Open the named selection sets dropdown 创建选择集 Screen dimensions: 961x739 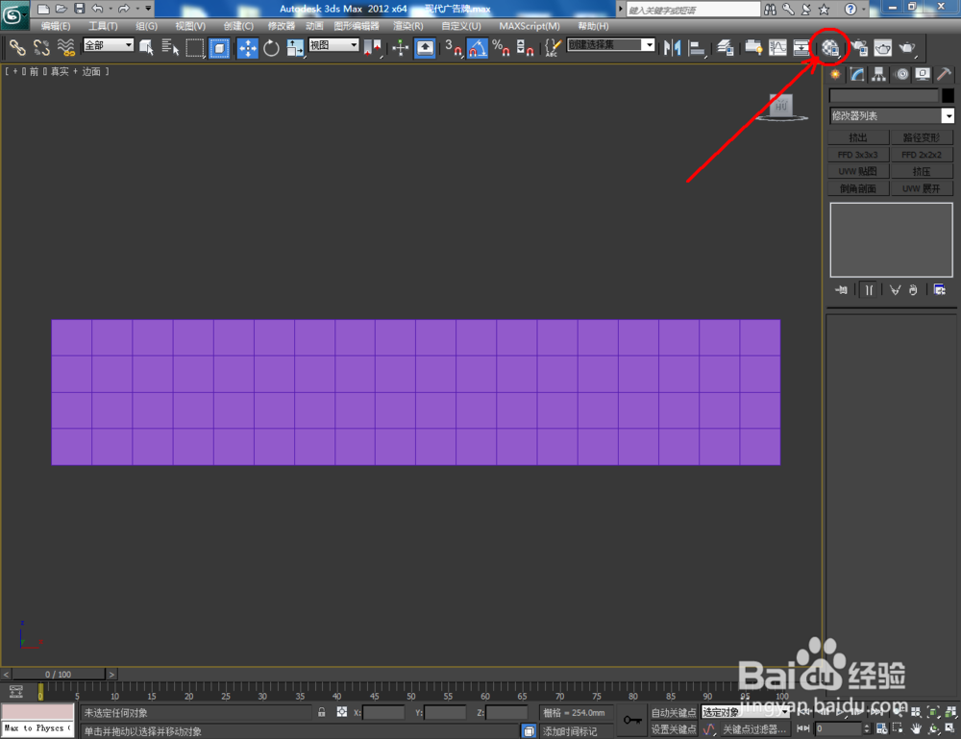point(610,45)
